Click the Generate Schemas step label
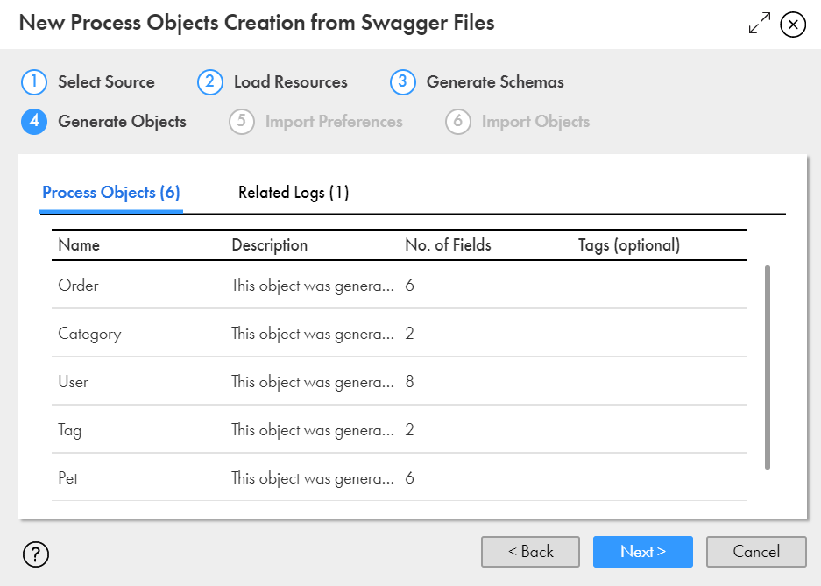 [495, 82]
